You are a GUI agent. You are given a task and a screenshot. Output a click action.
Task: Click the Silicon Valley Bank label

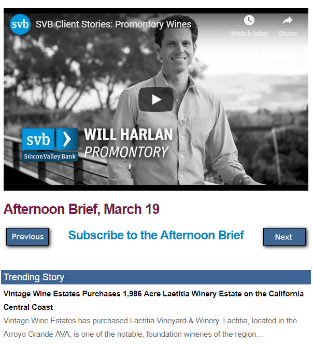(50, 156)
